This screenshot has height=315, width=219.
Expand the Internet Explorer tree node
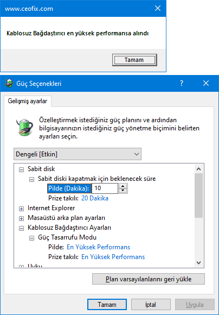21,209
